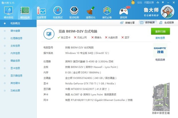Click the 摄像头 feature indicator
The width and height of the screenshot is (178, 118).
pos(96,37)
